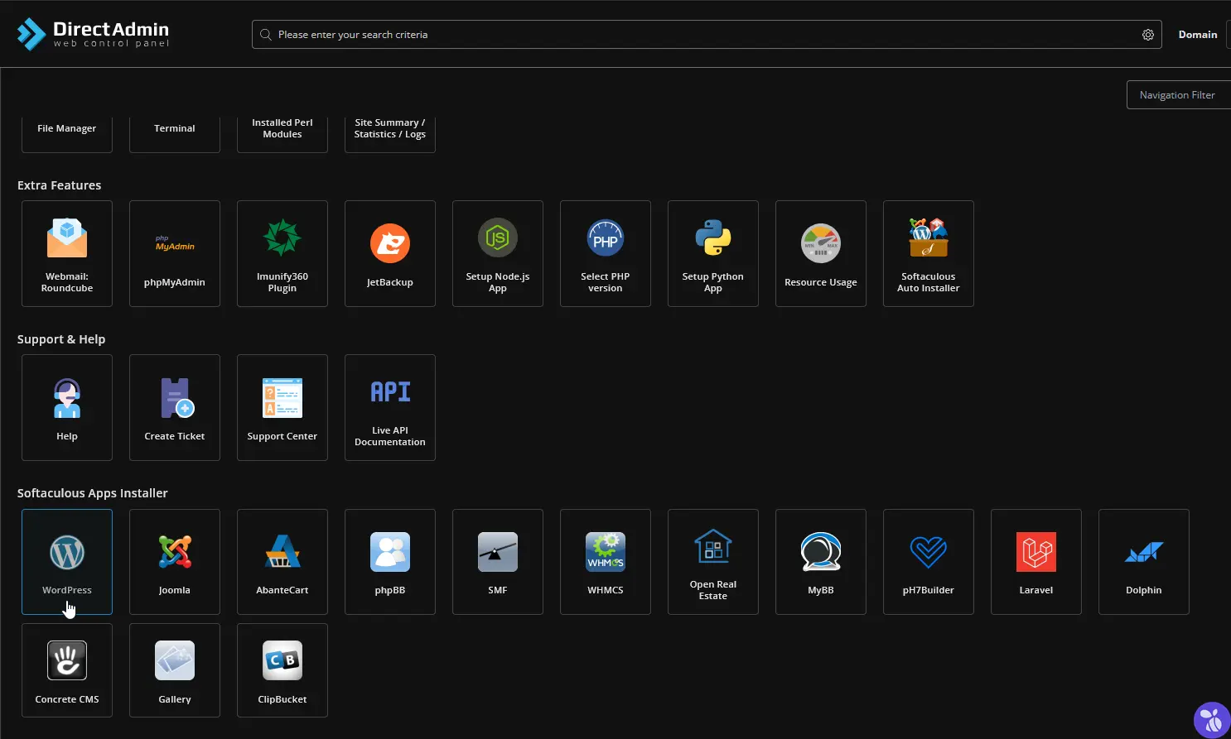Open Softaculous Auto Installer
The height and width of the screenshot is (739, 1231).
(929, 253)
